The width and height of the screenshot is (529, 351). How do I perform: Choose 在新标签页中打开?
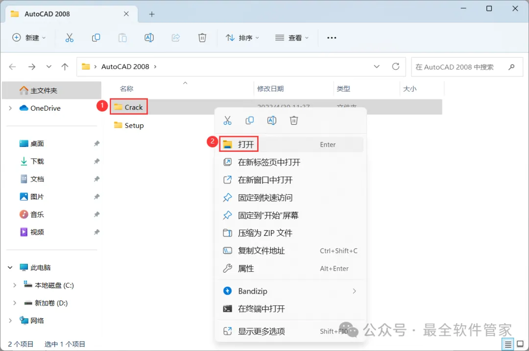pos(290,162)
